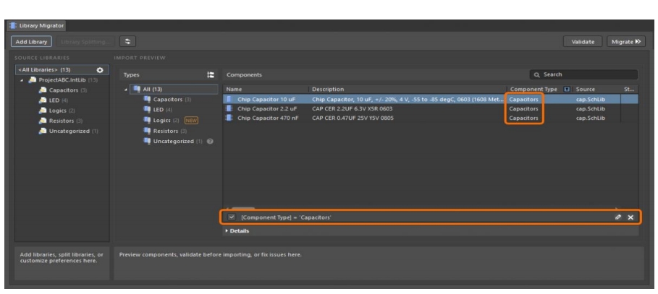Collapse the All (13) types node
658x294 pixels.
pos(126,89)
